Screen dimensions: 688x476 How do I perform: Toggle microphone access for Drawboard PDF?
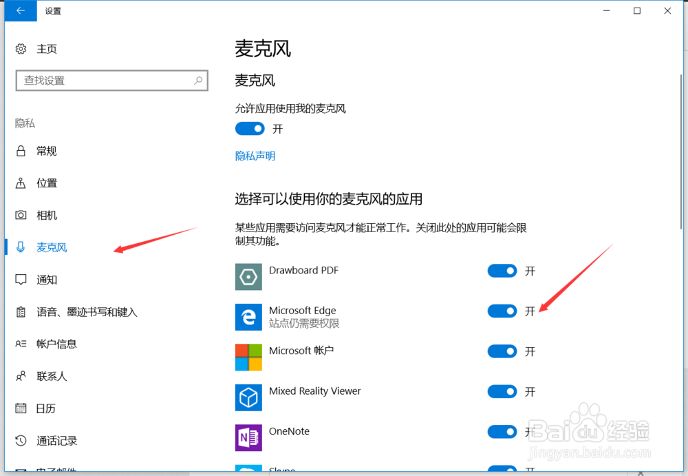[502, 271]
